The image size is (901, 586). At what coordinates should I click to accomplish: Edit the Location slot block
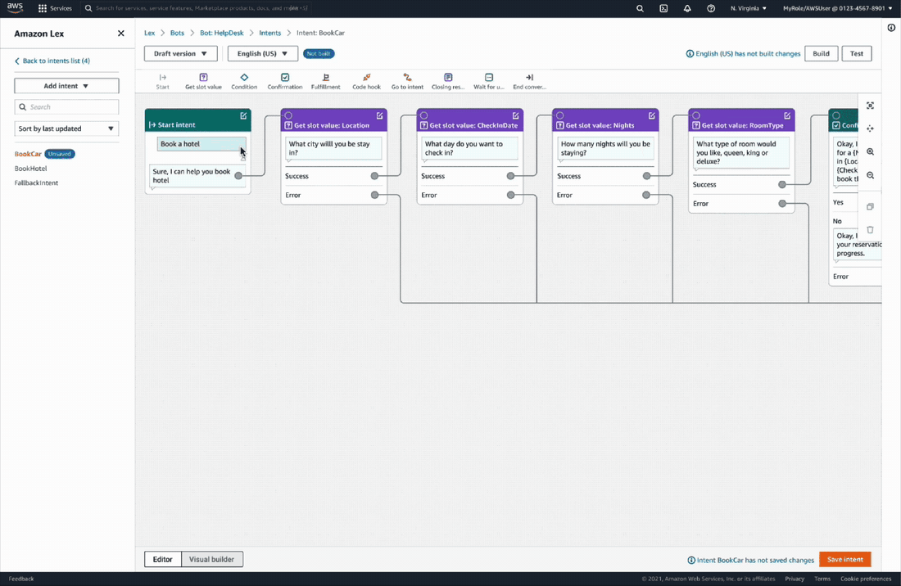pyautogui.click(x=380, y=116)
